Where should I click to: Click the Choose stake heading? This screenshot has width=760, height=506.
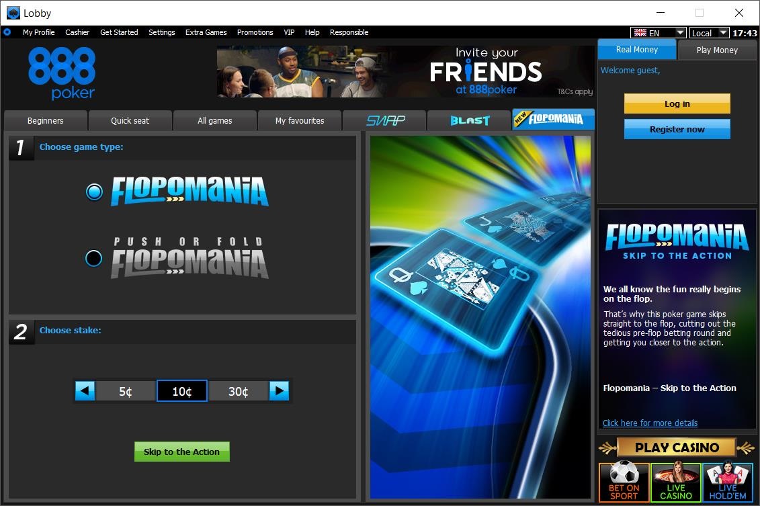71,330
